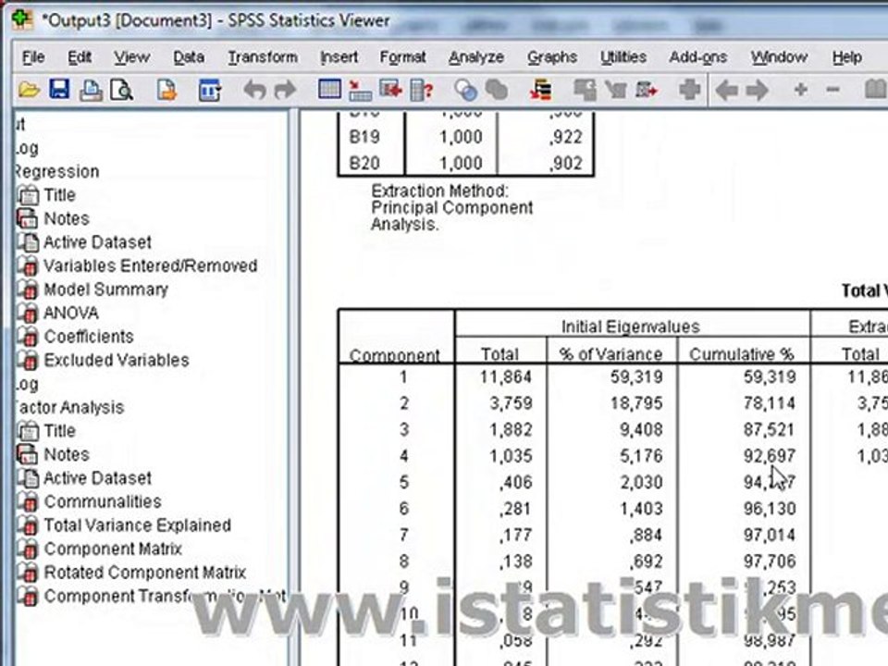Click the Show/Hide book icon
888x666 pixels.
tap(876, 90)
